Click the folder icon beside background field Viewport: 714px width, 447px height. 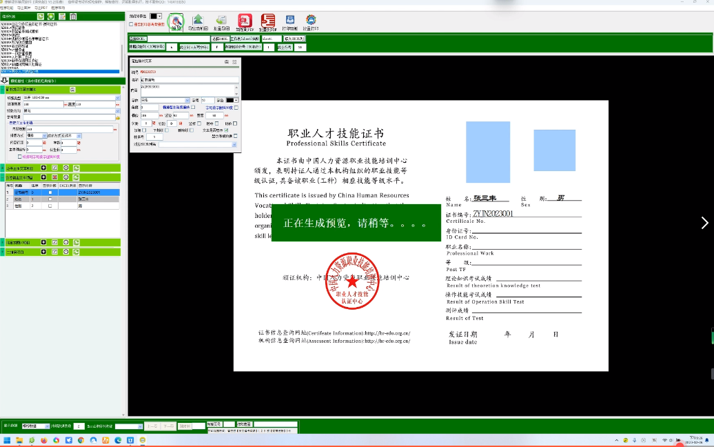(x=117, y=117)
